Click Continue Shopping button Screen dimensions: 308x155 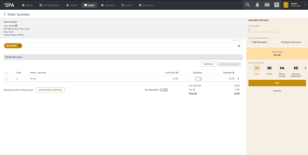(x=50, y=90)
